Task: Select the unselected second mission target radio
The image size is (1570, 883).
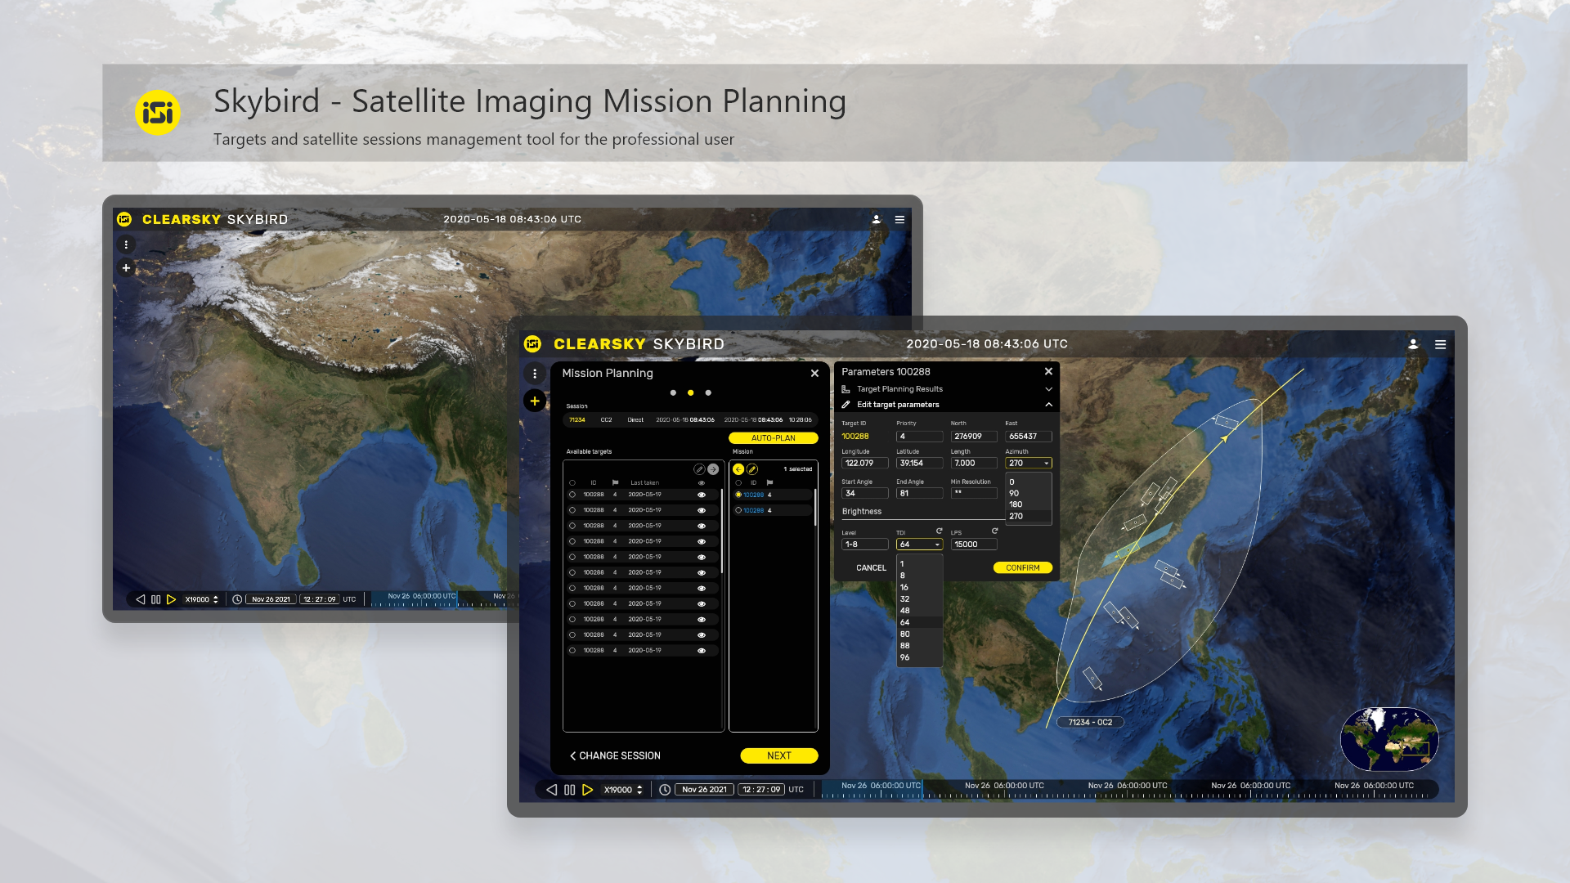Action: [738, 510]
